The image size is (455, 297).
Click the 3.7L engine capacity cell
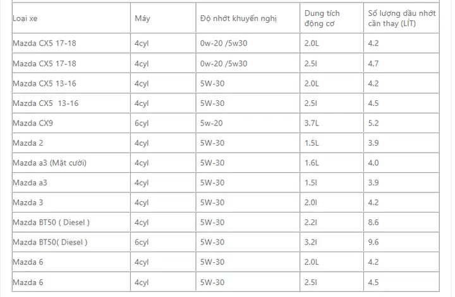[312, 123]
